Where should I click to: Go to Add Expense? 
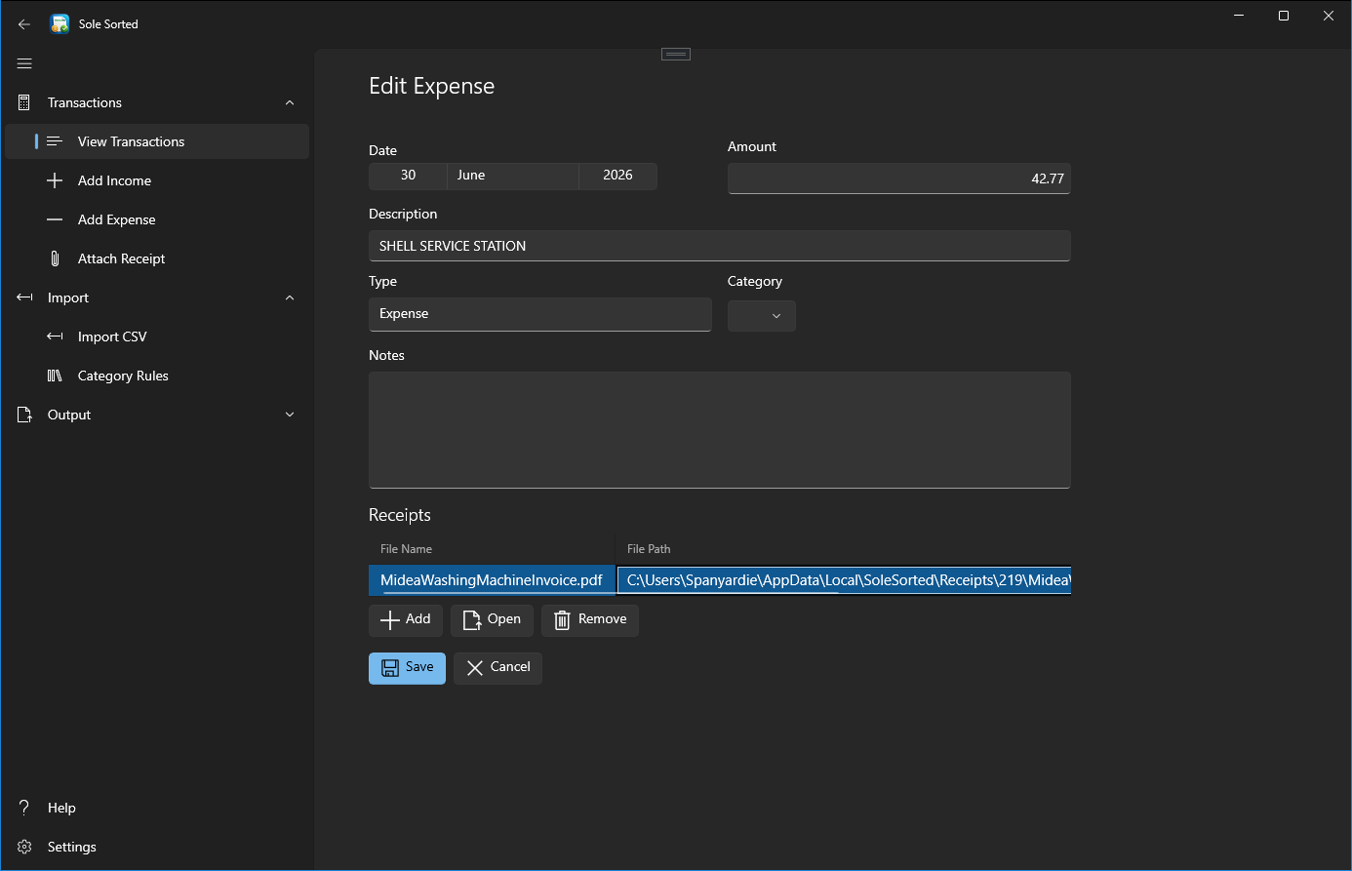(157, 219)
